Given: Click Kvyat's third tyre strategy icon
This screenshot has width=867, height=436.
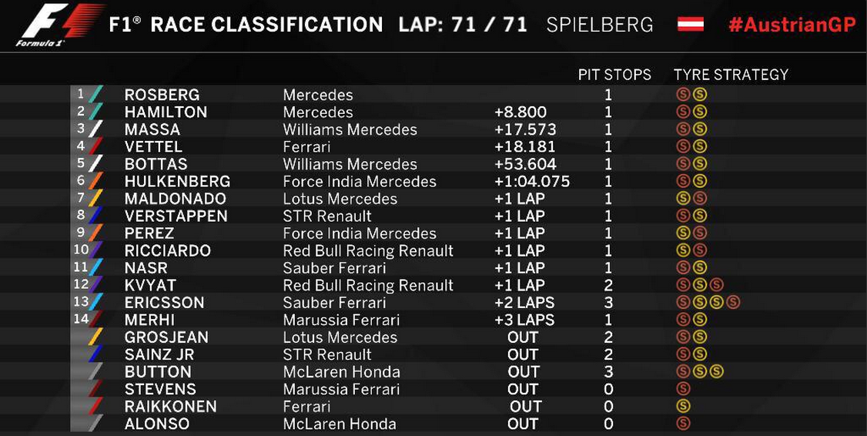Looking at the screenshot, I should [717, 286].
